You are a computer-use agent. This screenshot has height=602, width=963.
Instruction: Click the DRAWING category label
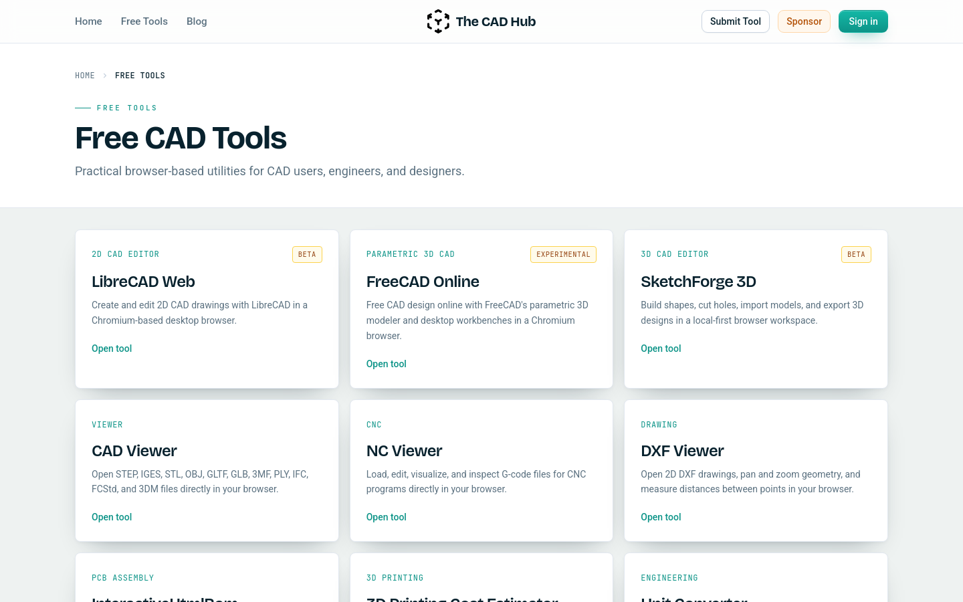pos(659,425)
